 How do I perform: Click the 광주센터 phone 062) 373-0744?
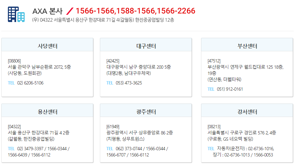tap(129, 149)
